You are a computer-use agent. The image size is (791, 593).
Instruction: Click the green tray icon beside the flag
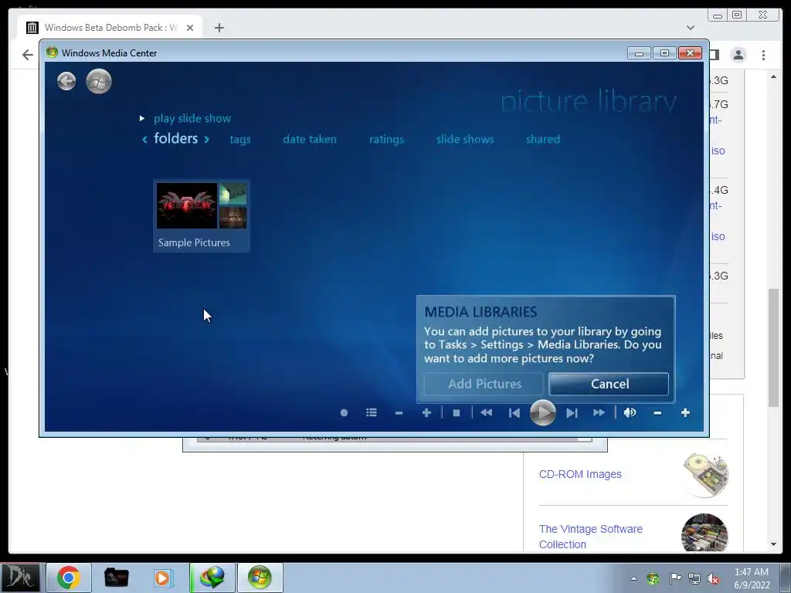pyautogui.click(x=653, y=578)
